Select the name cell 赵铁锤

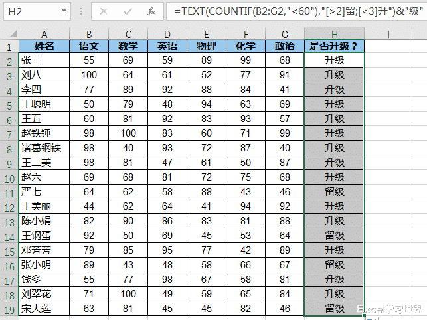pyautogui.click(x=44, y=133)
